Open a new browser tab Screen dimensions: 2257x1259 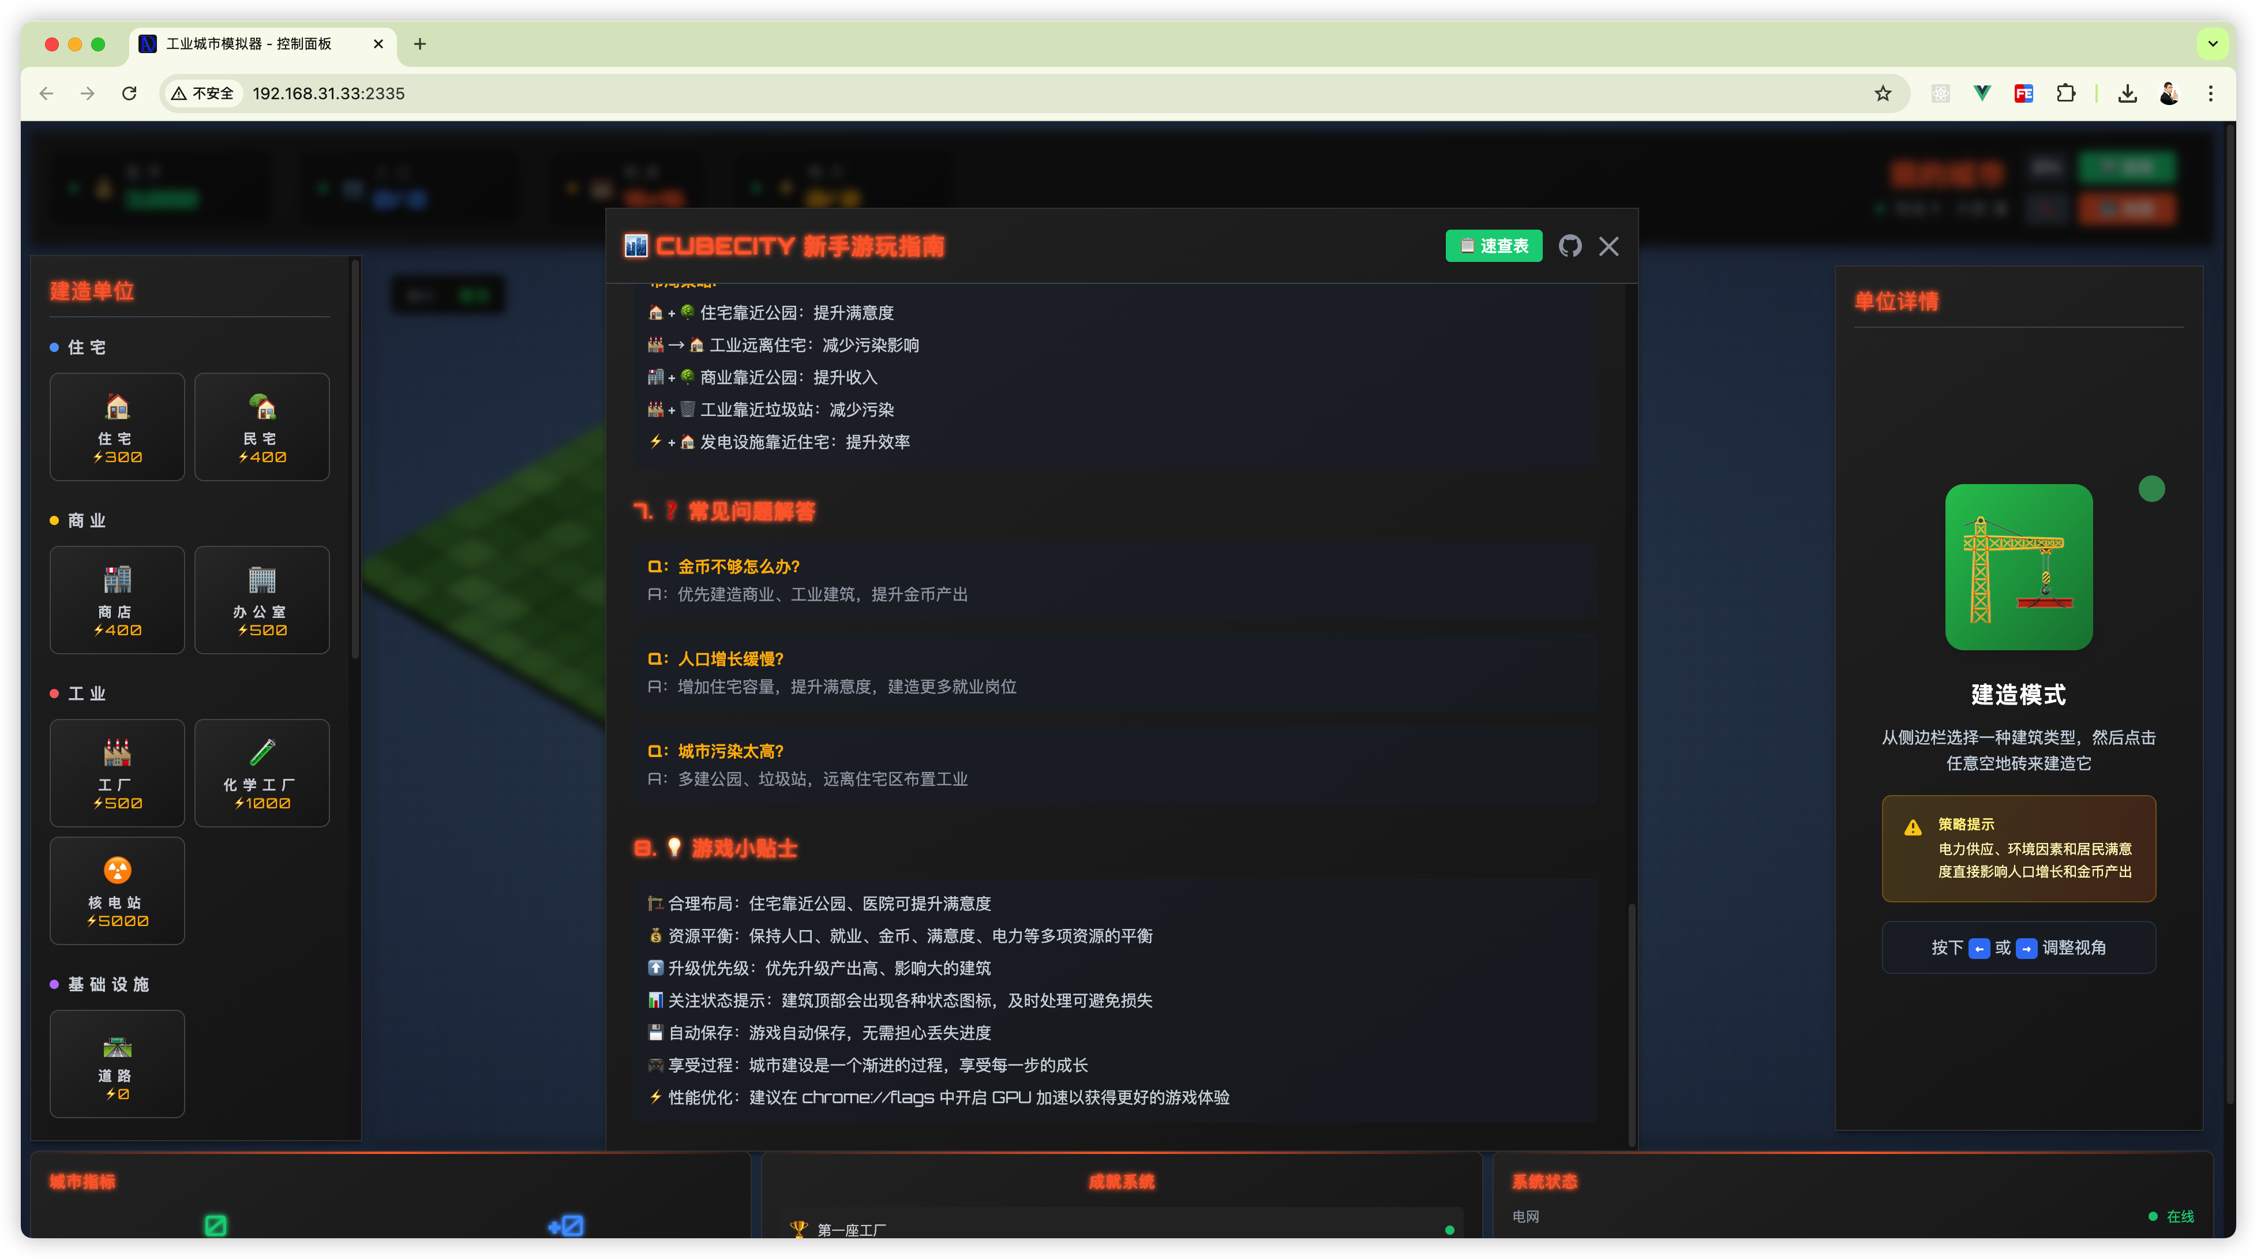click(x=419, y=44)
